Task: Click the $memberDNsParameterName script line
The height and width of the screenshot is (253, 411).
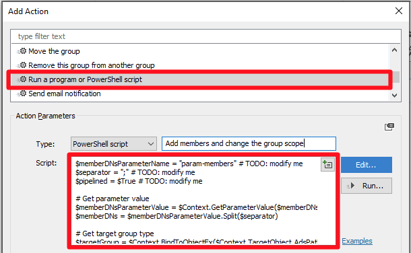Action: point(189,164)
